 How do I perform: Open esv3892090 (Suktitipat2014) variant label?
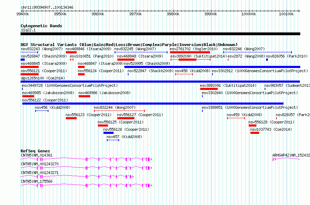[199, 56]
